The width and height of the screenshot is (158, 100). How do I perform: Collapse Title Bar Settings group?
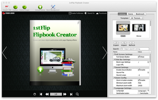(114, 59)
